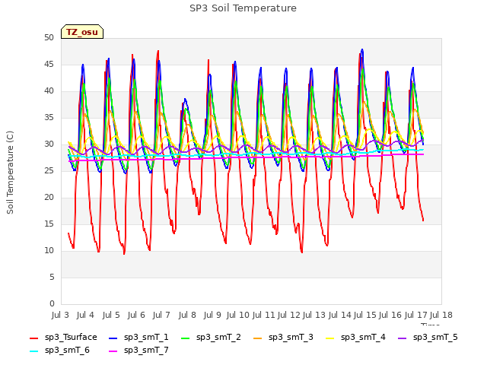Screen dimensions: 487x365
Task: Click the 45 y-axis tick label
Action: click(x=49, y=64)
